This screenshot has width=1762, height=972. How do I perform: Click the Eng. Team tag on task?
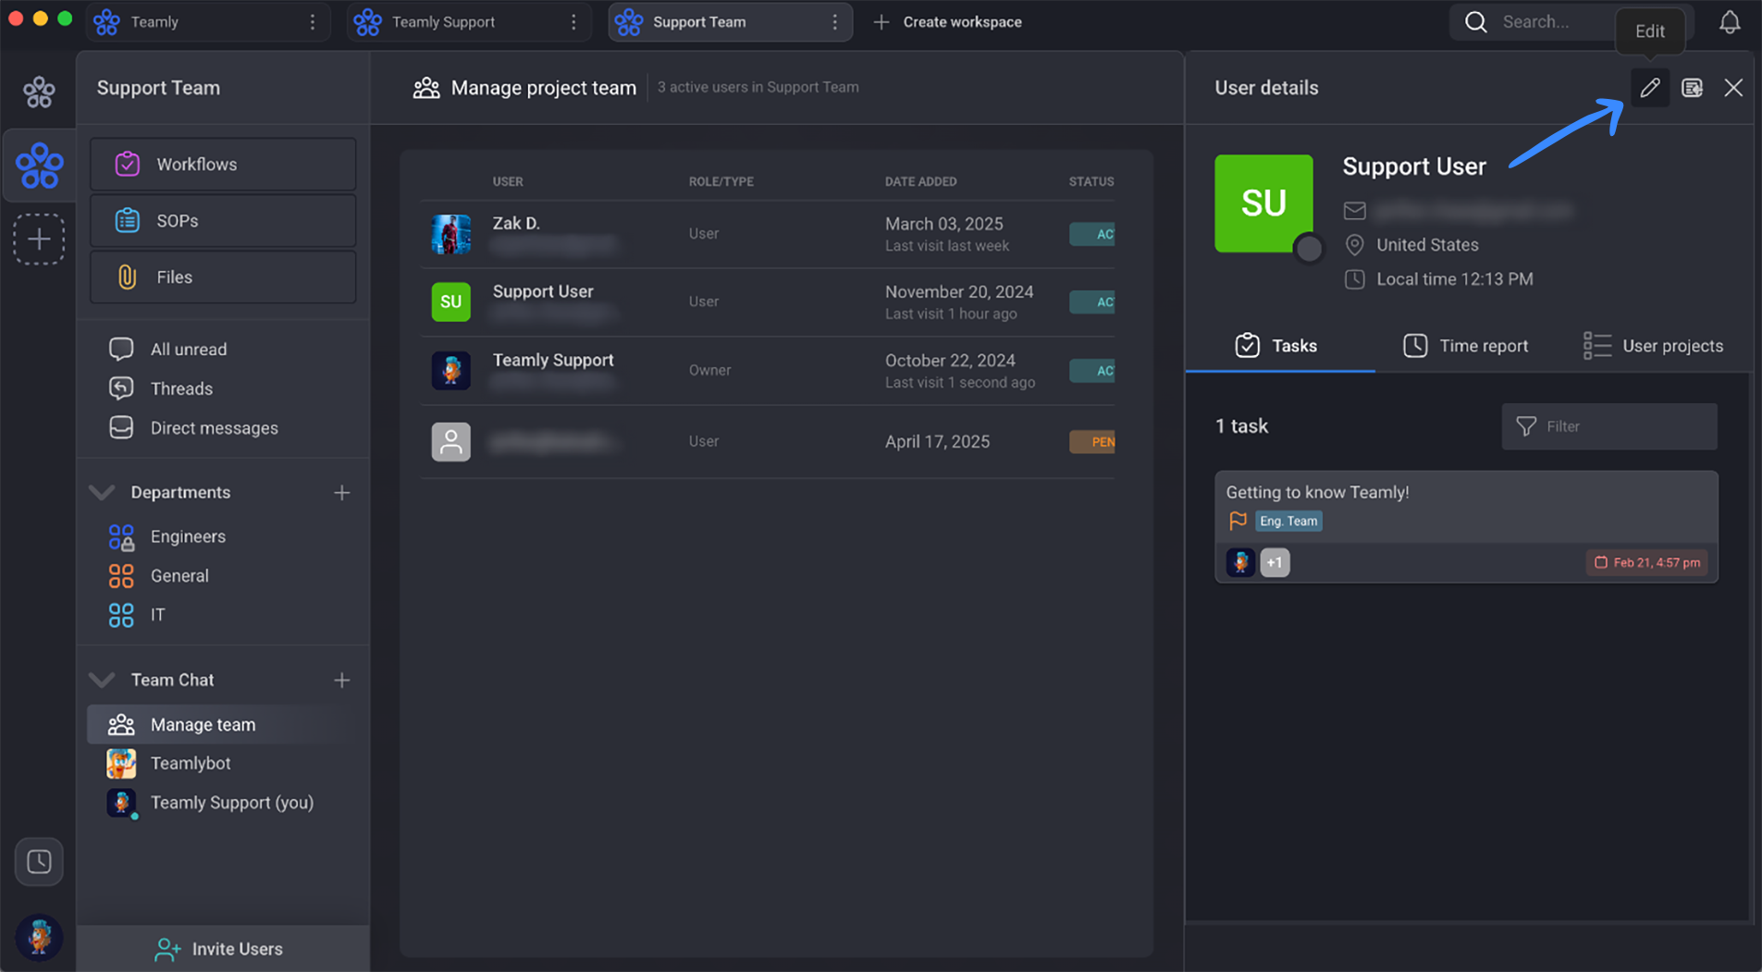(x=1288, y=522)
